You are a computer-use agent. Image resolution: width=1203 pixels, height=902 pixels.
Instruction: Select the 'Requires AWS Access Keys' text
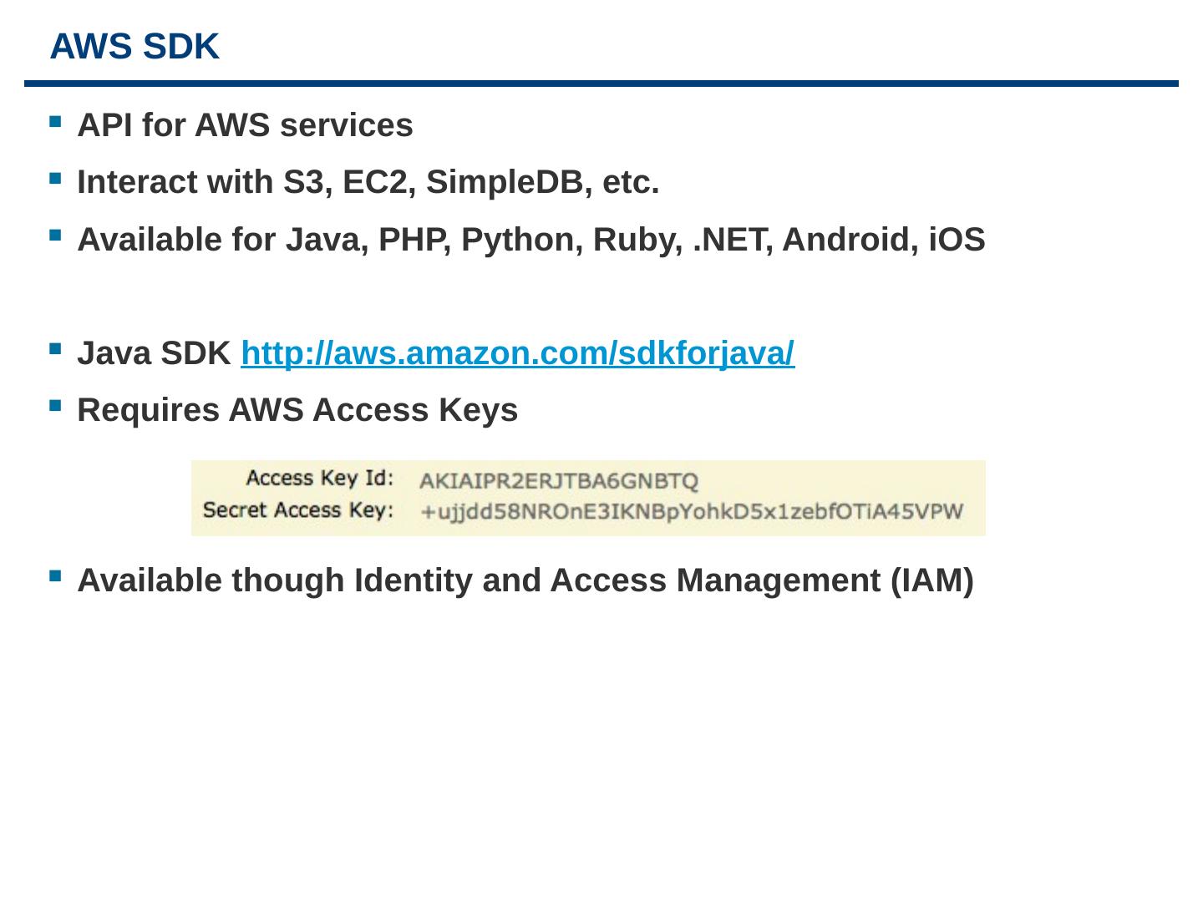coord(297,410)
